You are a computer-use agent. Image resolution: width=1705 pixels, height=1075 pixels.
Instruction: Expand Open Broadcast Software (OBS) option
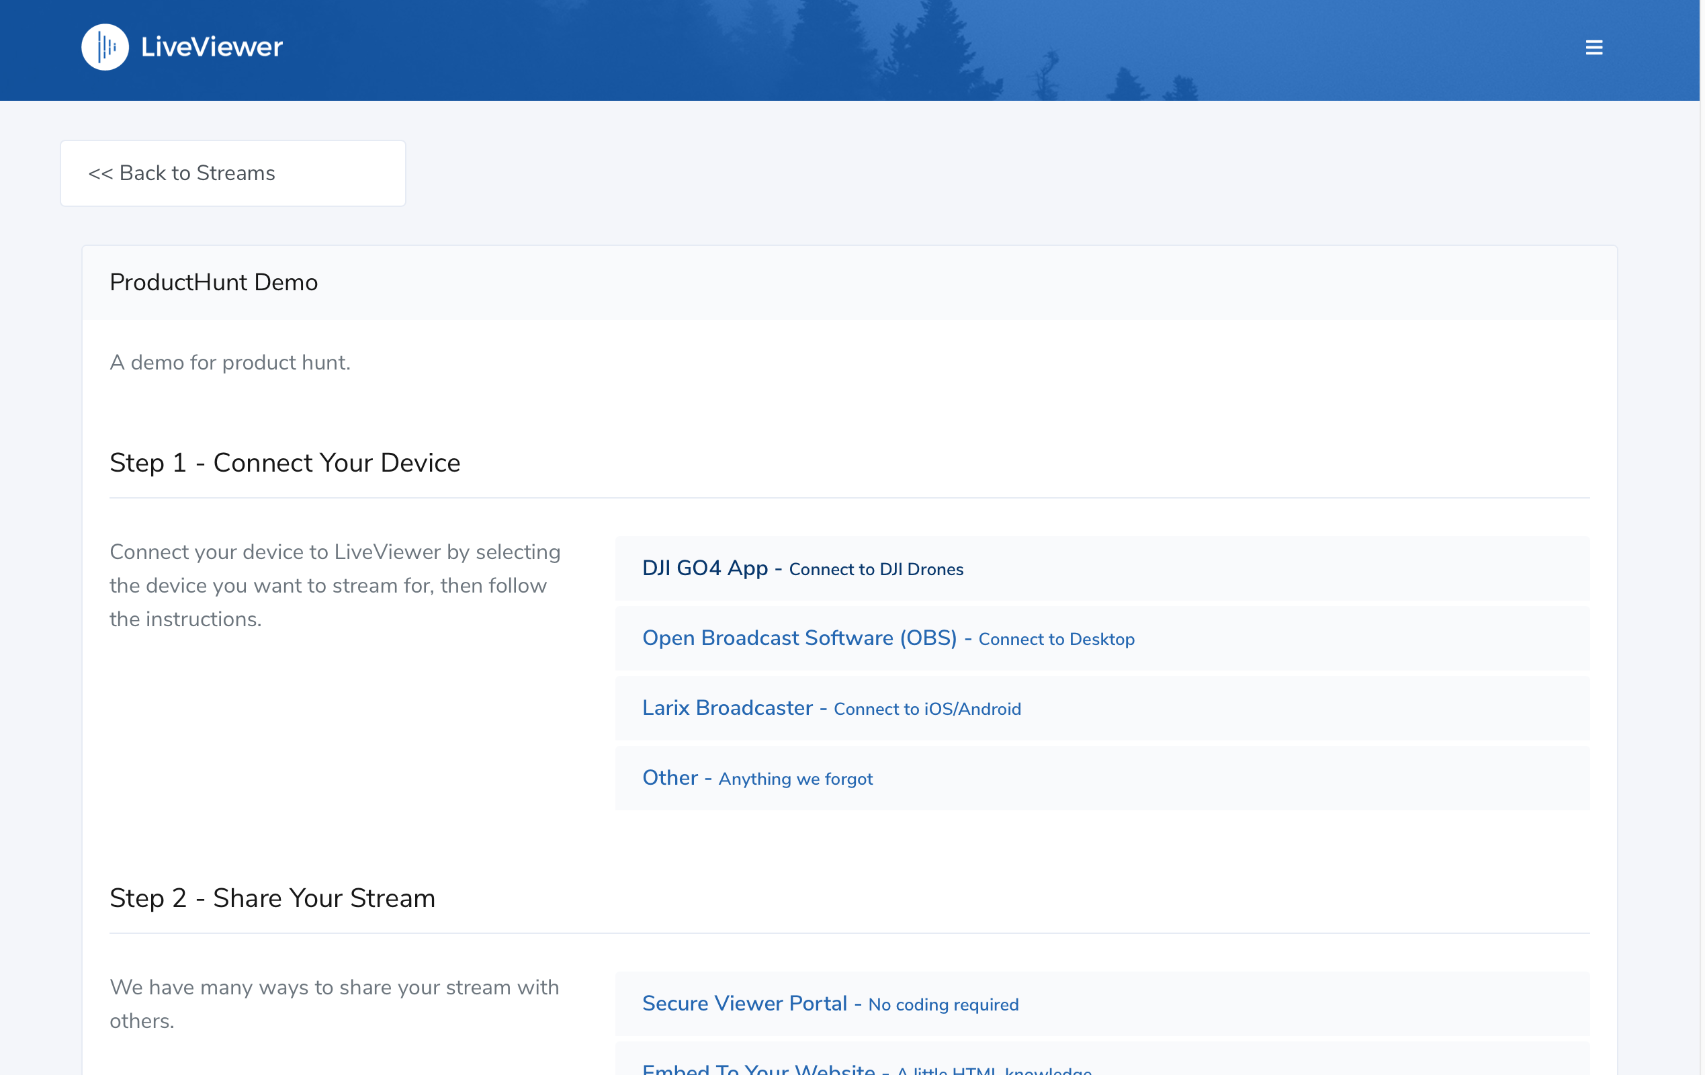click(799, 638)
